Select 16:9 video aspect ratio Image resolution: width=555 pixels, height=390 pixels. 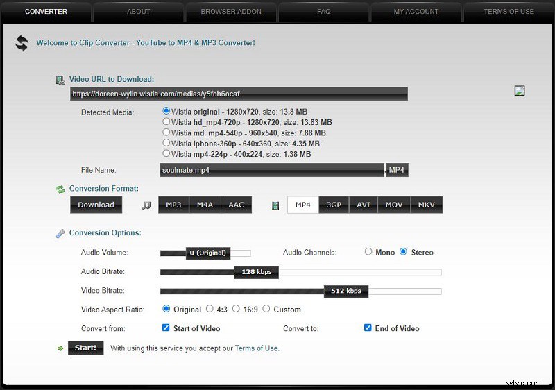point(236,309)
